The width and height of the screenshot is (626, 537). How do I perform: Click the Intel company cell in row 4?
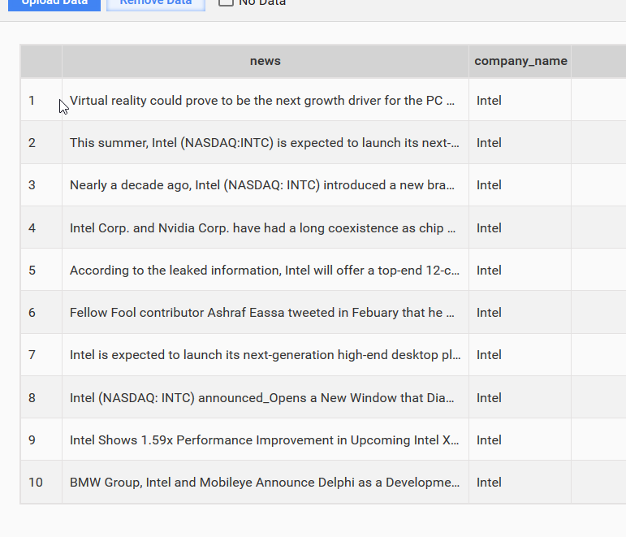coord(520,227)
